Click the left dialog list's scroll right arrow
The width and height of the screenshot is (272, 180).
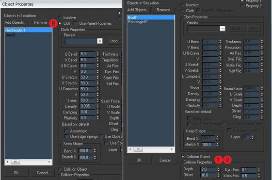click(49, 162)
